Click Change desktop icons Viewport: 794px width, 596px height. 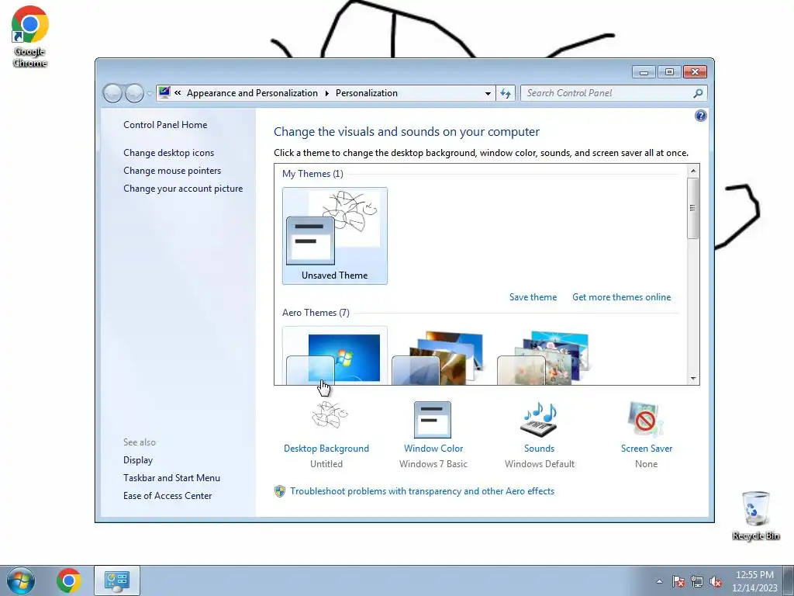click(168, 153)
